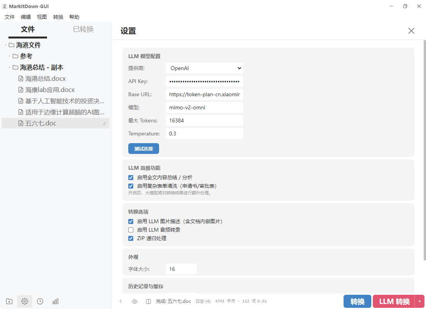Click the 海港文件 folder icon
Image resolution: width=426 pixels, height=309 pixels.
12,45
